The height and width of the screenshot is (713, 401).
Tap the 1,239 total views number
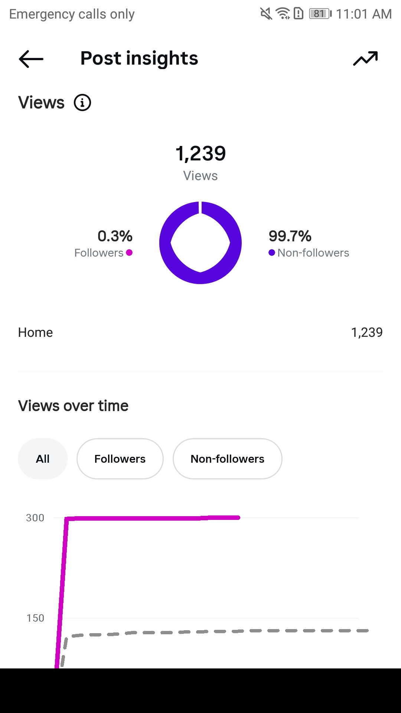pos(200,153)
